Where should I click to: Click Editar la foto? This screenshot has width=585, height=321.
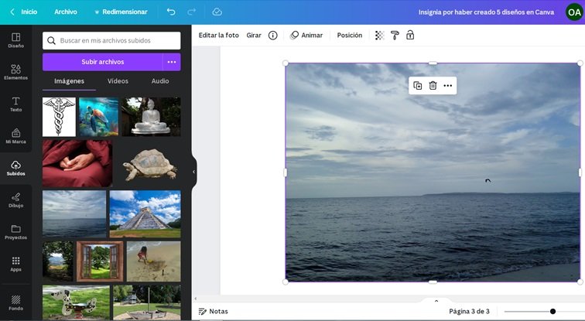click(219, 36)
